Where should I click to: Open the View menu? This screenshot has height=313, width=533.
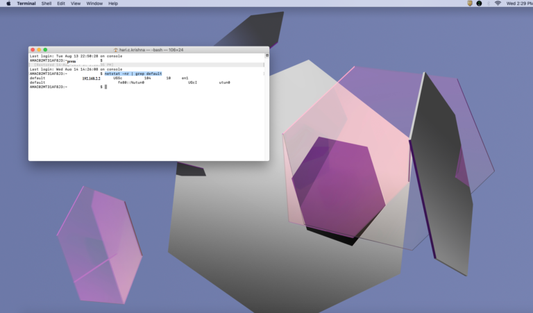[x=76, y=3]
